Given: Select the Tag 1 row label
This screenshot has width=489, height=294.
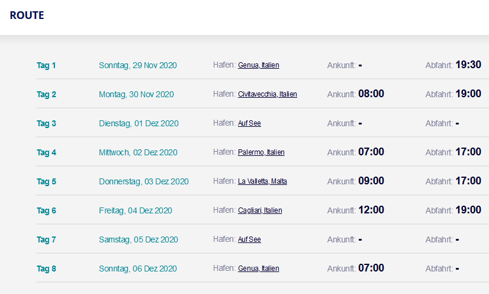Looking at the screenshot, I should coord(46,65).
